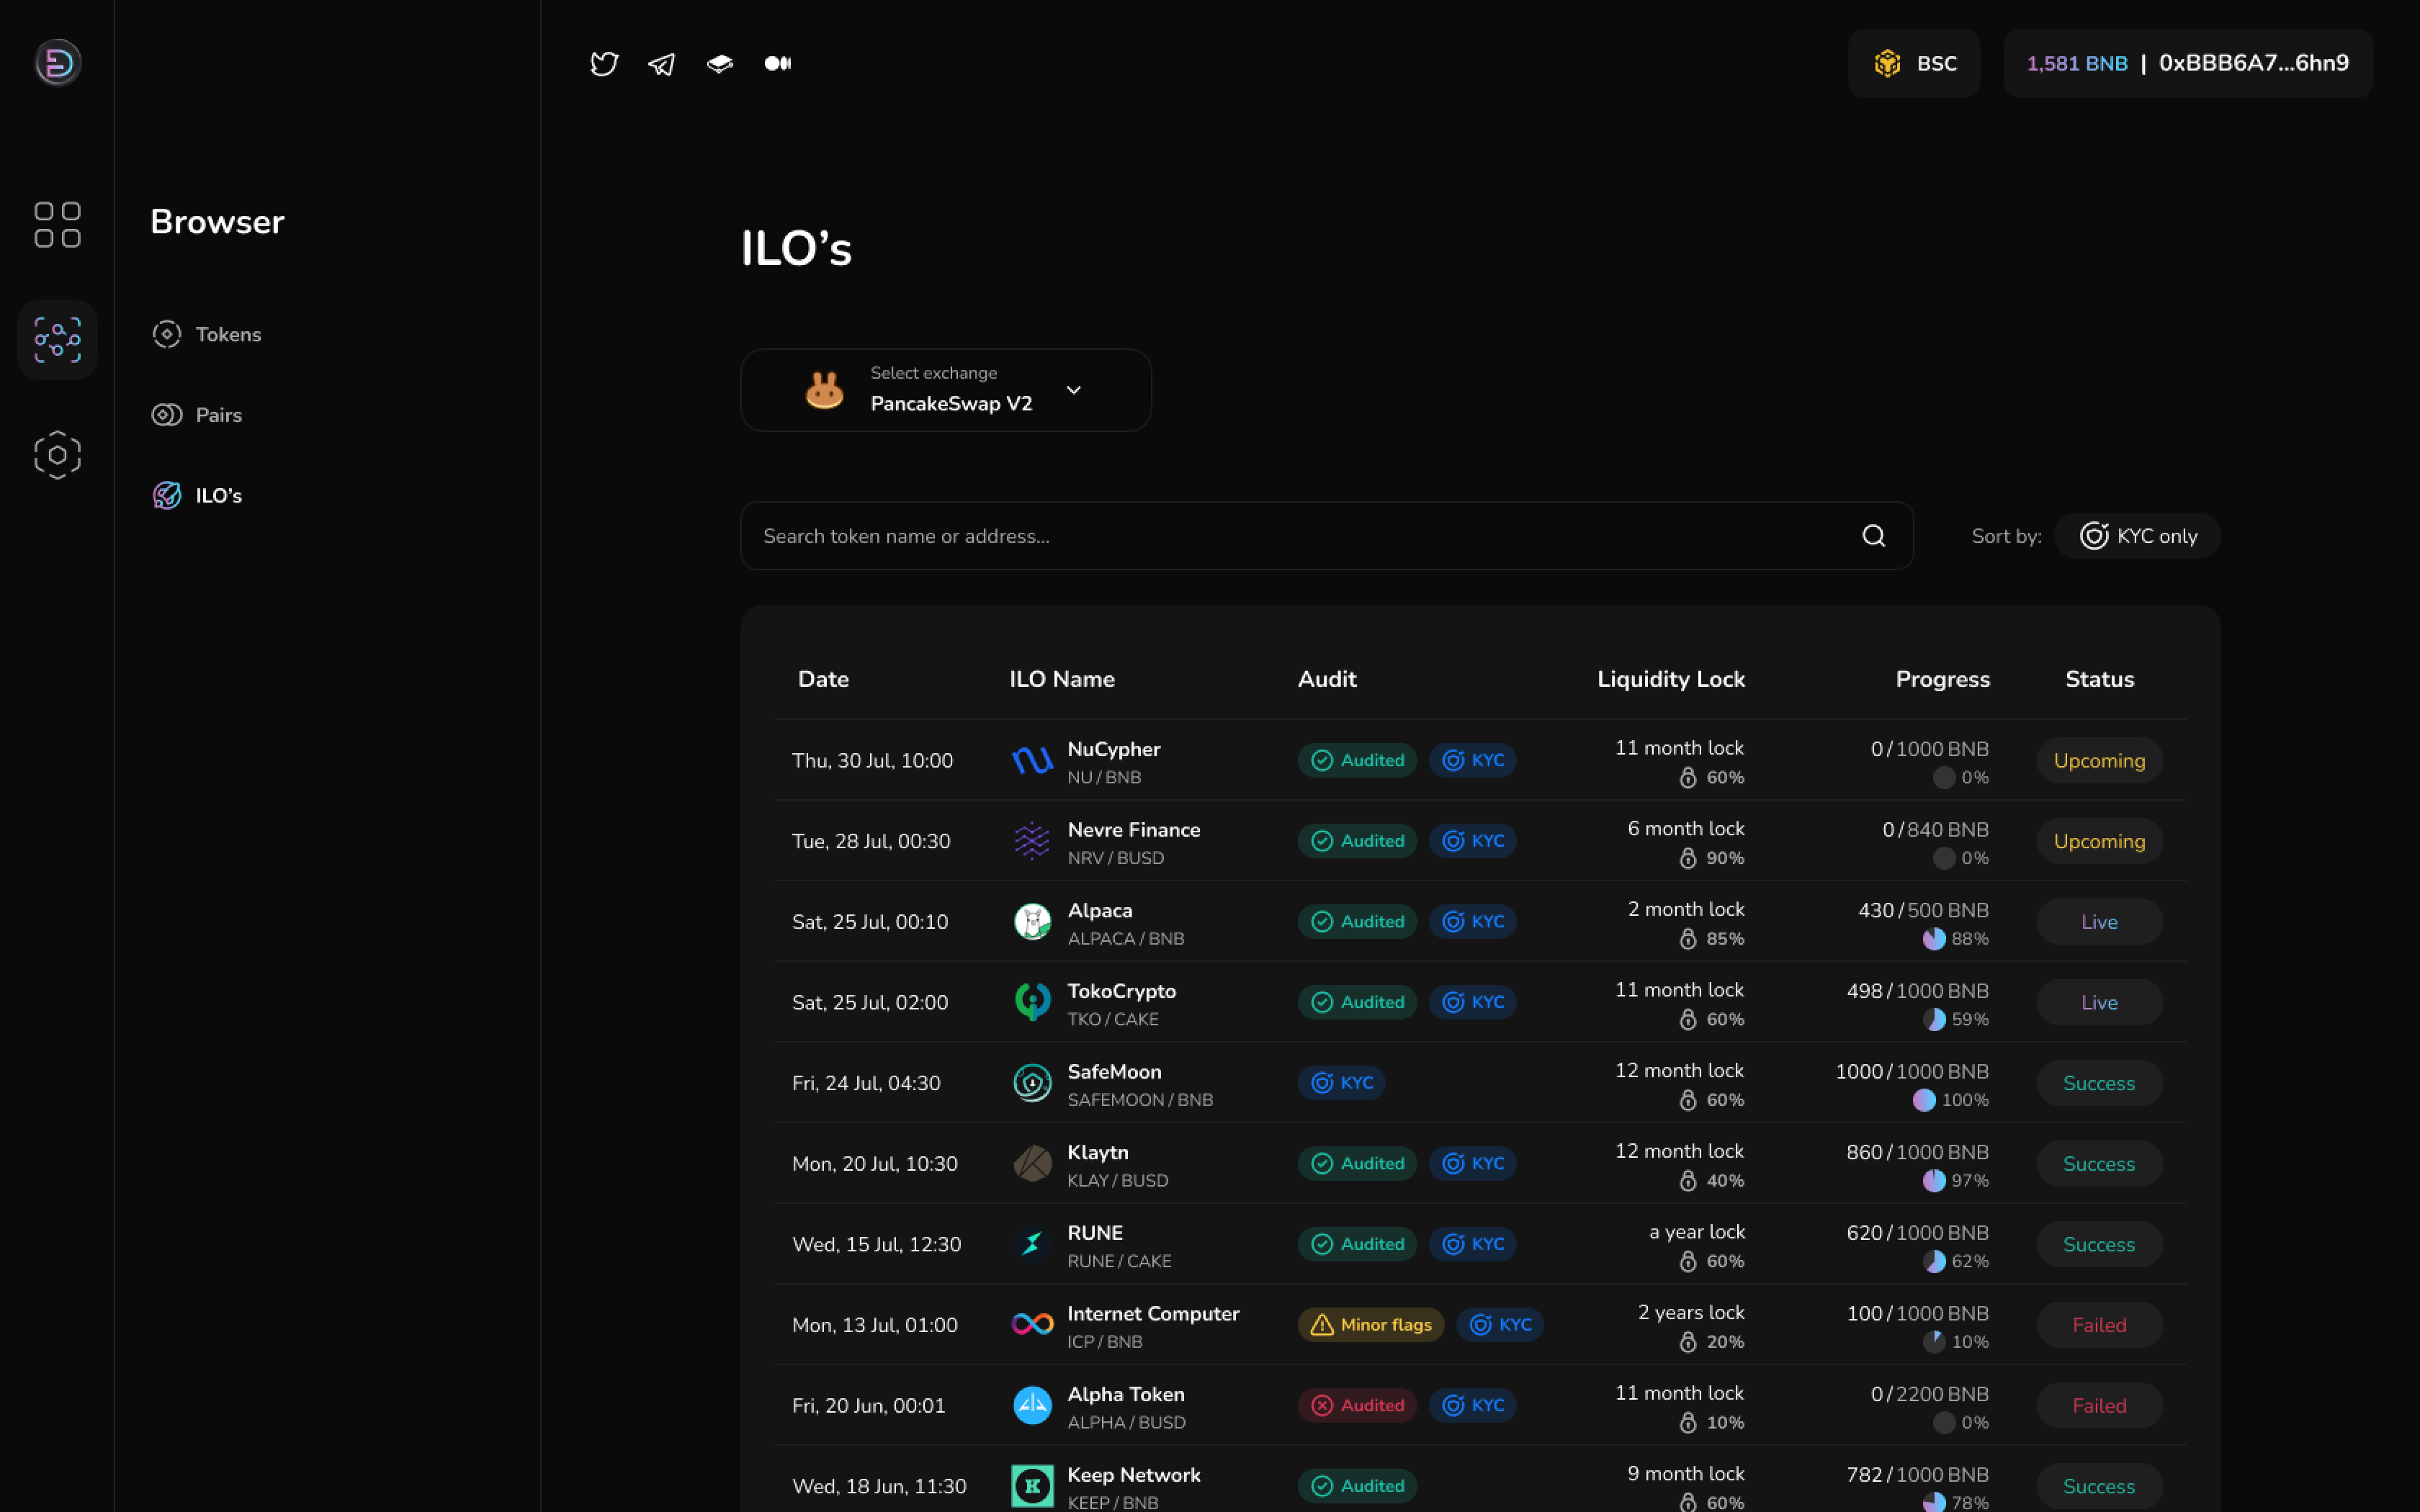Screen dimensions: 2420x1512
Task: Click the search magnifier icon
Action: (1874, 536)
